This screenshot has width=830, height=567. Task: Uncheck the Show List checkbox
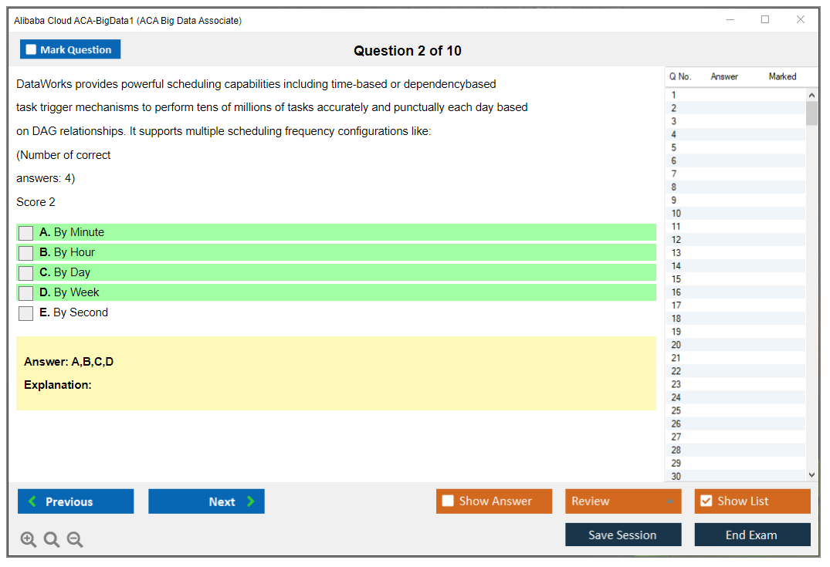click(x=706, y=501)
